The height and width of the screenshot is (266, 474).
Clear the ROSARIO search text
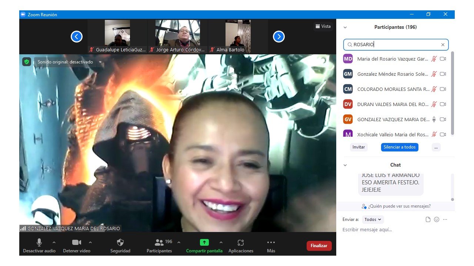click(443, 45)
